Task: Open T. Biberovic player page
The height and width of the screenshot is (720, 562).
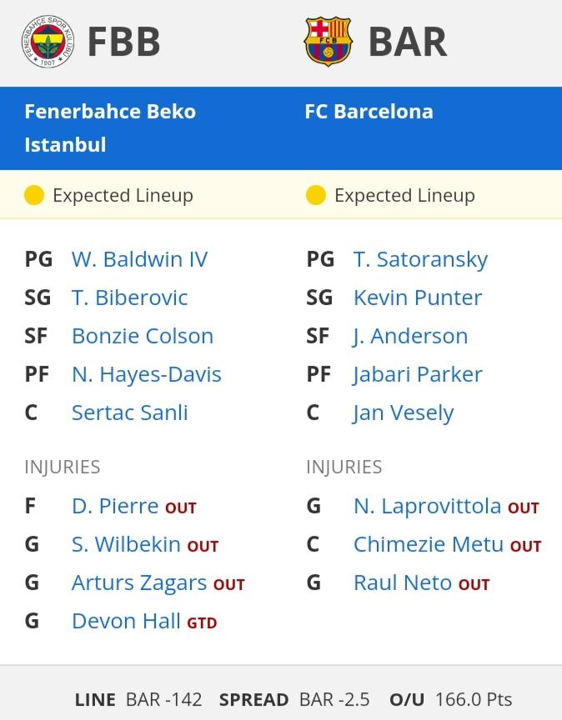Action: (x=129, y=298)
